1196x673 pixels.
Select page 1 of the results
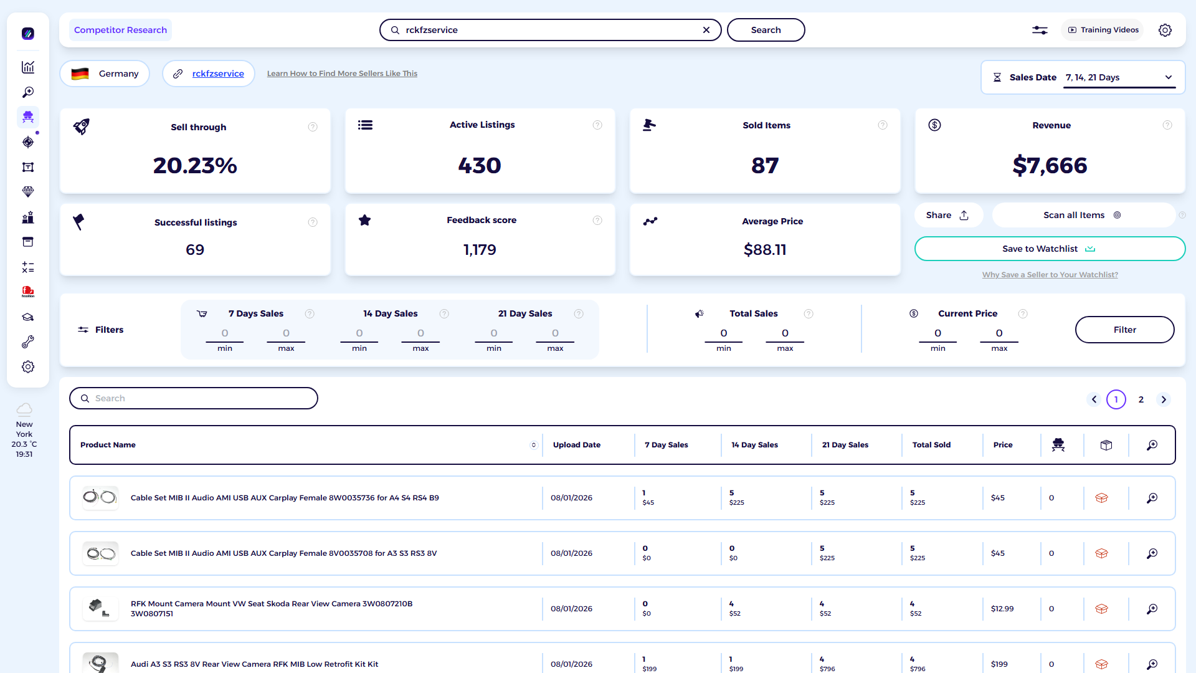pyautogui.click(x=1116, y=399)
